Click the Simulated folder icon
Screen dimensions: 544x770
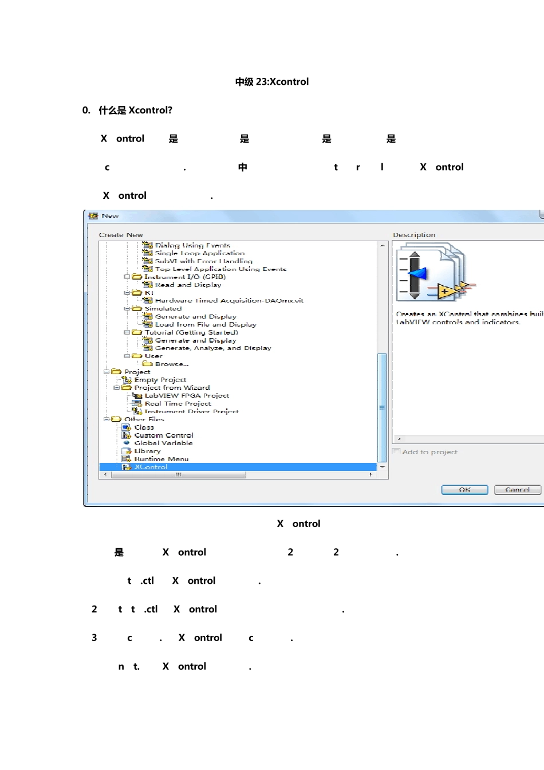pos(137,308)
